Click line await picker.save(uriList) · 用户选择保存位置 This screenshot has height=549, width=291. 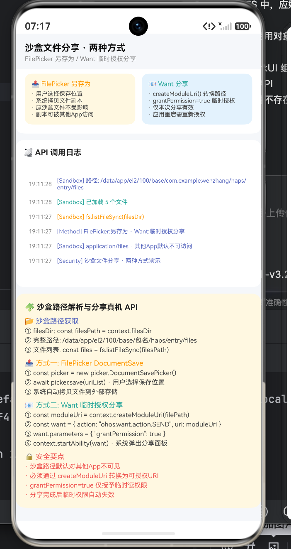pyautogui.click(x=95, y=382)
